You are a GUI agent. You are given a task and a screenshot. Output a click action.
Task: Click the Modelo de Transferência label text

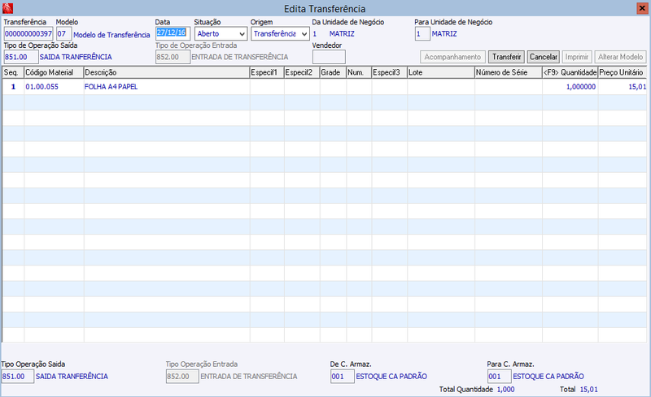tap(111, 35)
